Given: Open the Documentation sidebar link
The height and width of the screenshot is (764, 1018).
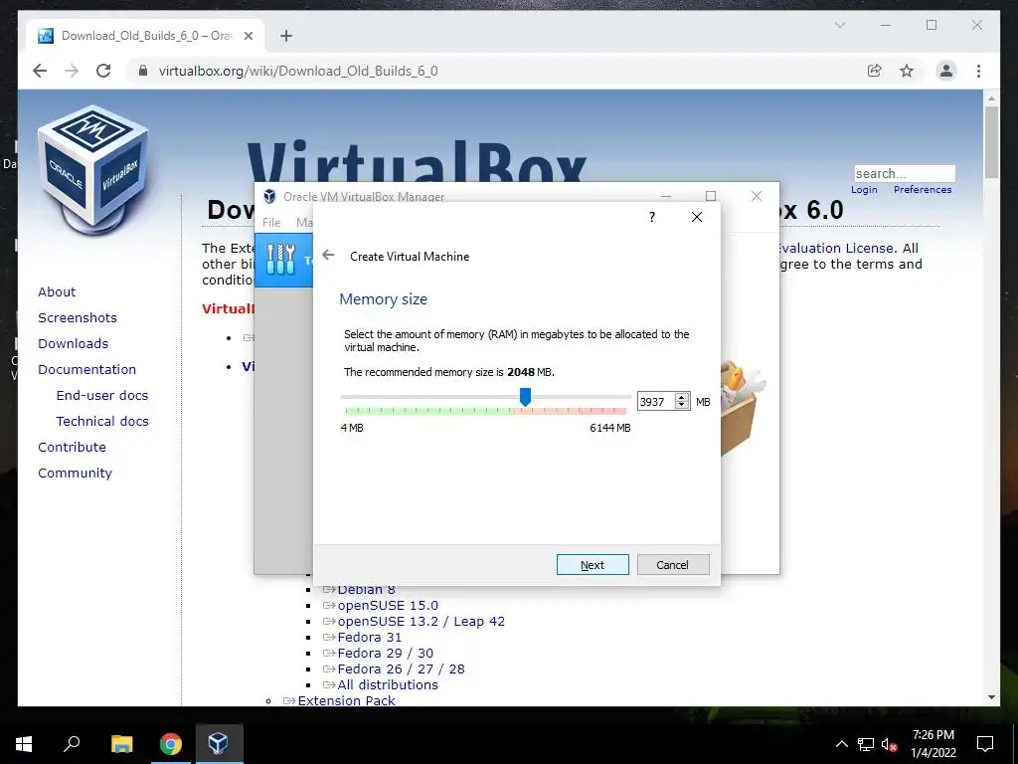Looking at the screenshot, I should tap(87, 369).
